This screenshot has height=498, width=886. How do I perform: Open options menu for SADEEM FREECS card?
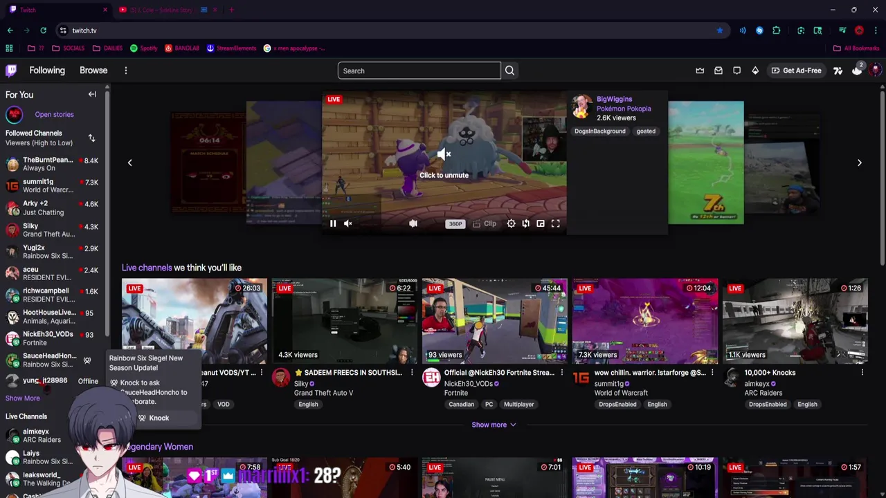[x=411, y=373]
